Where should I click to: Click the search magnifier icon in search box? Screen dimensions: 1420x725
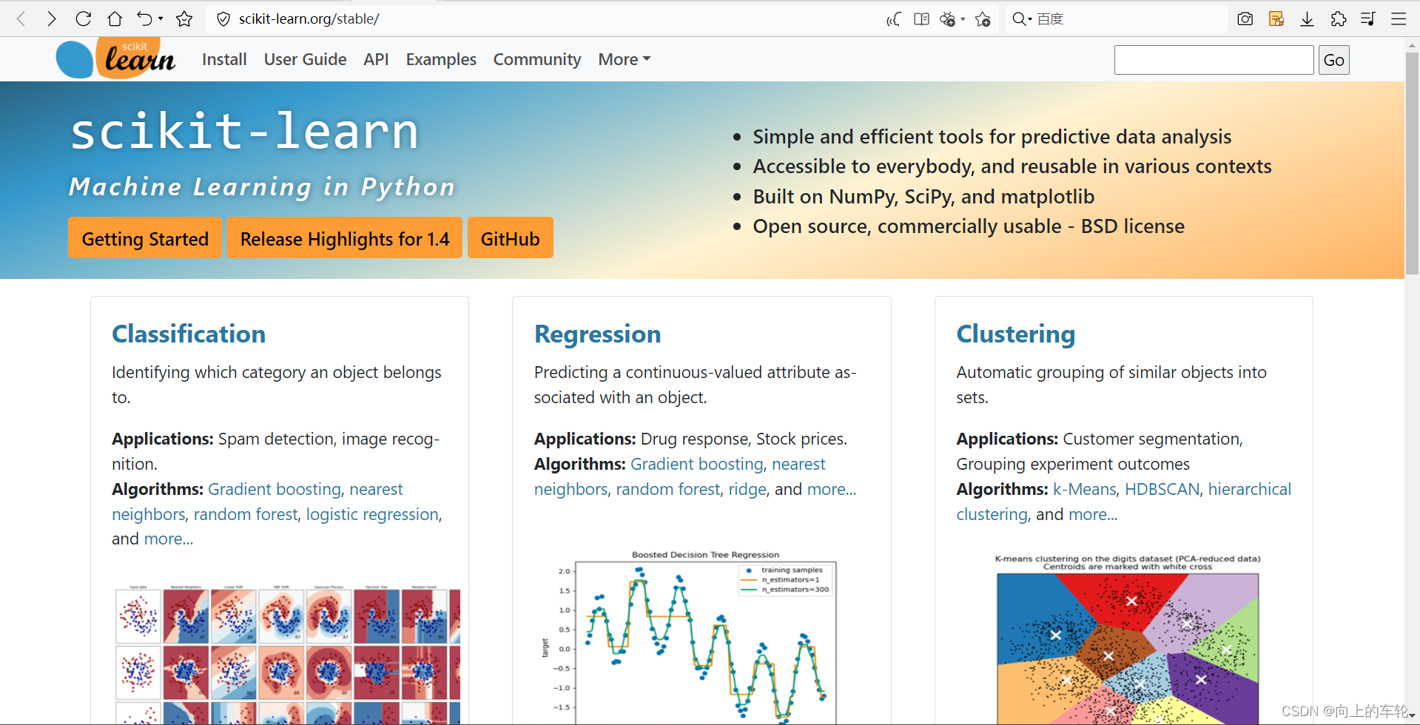[1019, 19]
